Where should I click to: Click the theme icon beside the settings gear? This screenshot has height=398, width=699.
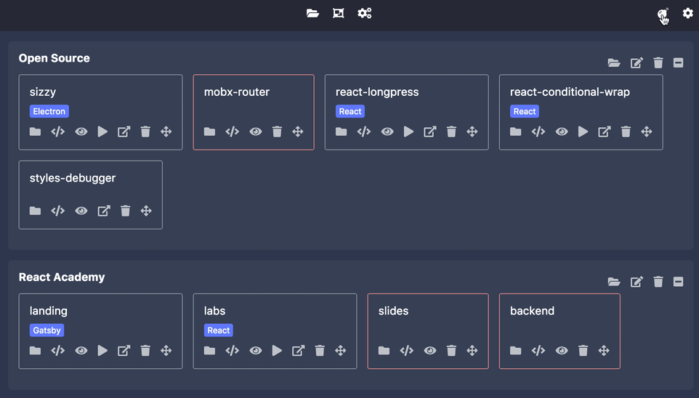[x=663, y=15]
